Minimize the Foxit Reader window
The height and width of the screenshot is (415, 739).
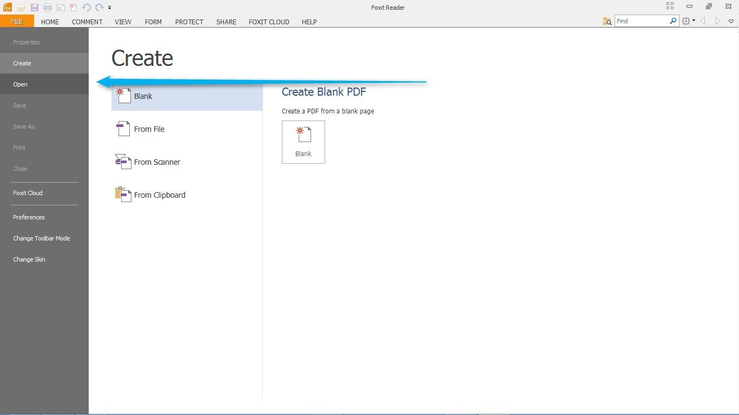(x=689, y=6)
